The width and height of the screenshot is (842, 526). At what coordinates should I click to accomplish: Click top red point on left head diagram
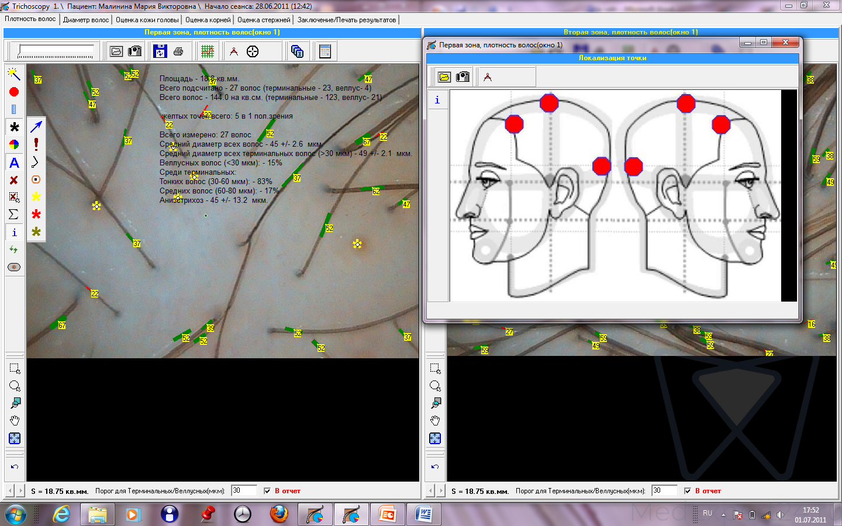tap(548, 103)
